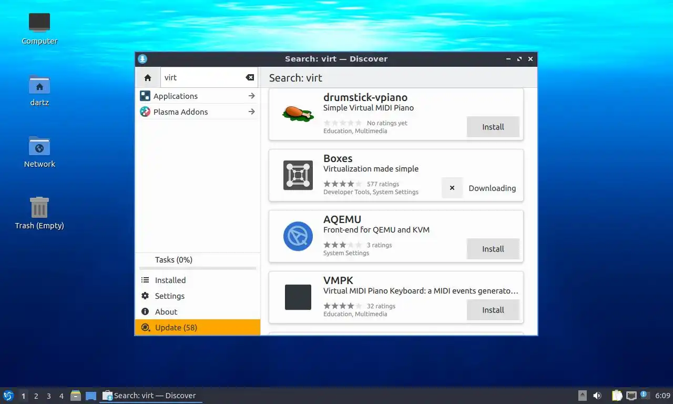The width and height of the screenshot is (673, 404).
Task: Click the show desktop panel icon
Action: coord(91,396)
